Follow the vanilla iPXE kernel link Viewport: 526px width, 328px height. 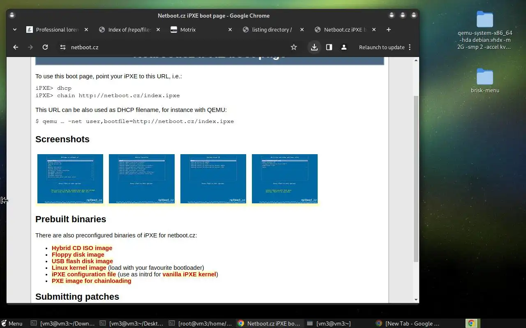(189, 274)
